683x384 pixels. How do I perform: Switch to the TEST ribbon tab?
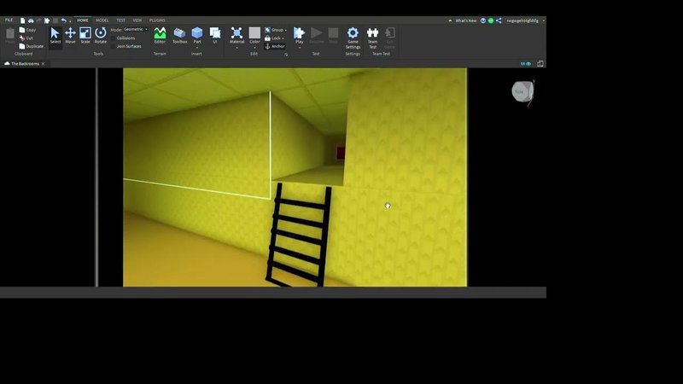120,20
